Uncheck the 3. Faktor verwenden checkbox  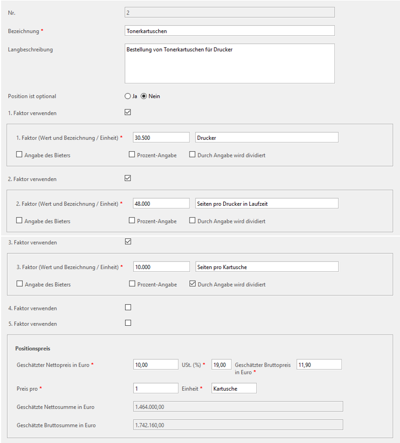tap(128, 242)
